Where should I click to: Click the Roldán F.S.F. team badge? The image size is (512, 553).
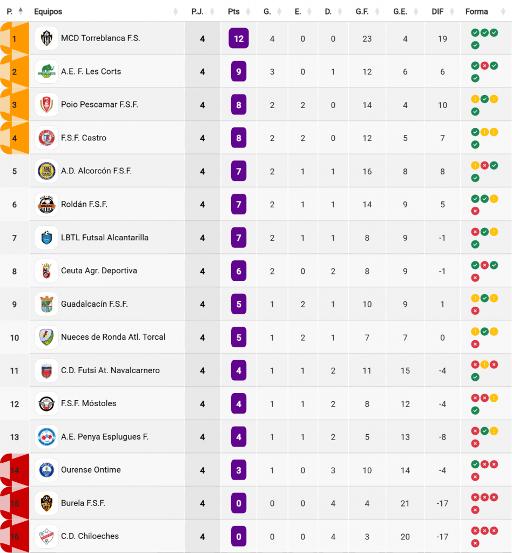46,204
